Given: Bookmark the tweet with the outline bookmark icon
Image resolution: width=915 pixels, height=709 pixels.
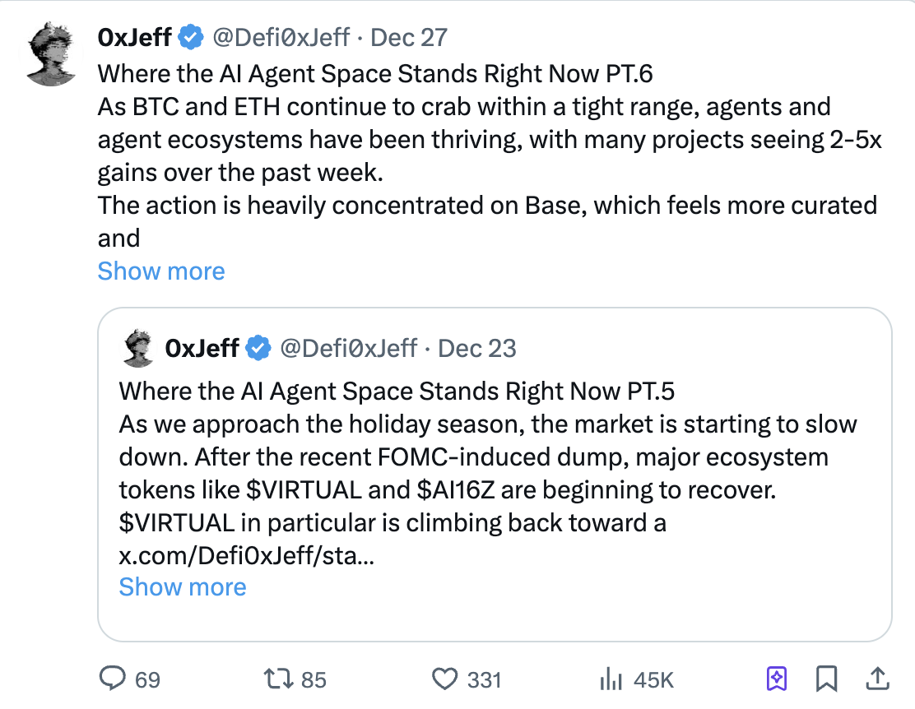Looking at the screenshot, I should coord(826,679).
